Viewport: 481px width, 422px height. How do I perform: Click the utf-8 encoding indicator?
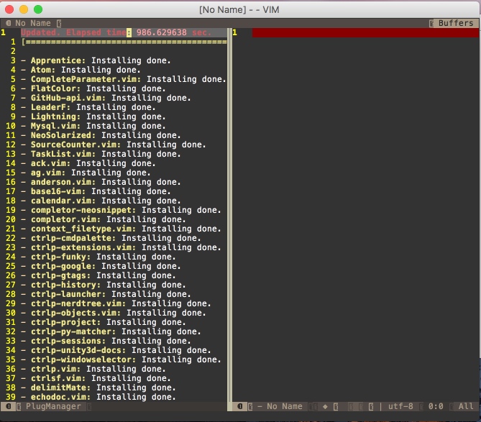pos(400,406)
